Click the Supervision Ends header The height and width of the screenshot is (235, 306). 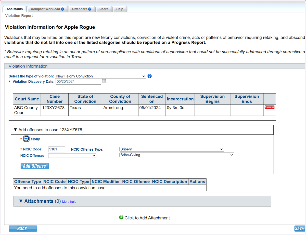[x=247, y=99]
